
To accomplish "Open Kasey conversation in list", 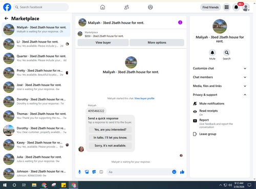I will click(36, 145).
